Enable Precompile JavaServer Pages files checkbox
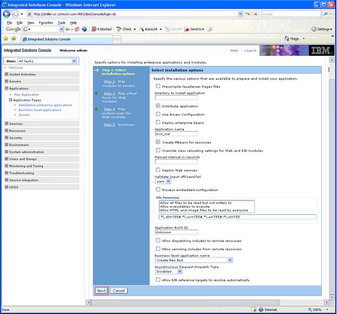Image resolution: width=337 pixels, height=314 pixels. [x=158, y=86]
